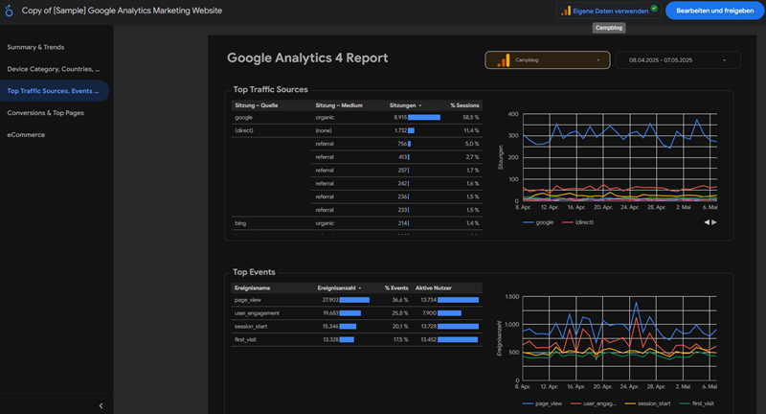Viewport: 766px width, 414px height.
Task: Click the referral row with 233 sessions
Action: pyautogui.click(x=396, y=210)
